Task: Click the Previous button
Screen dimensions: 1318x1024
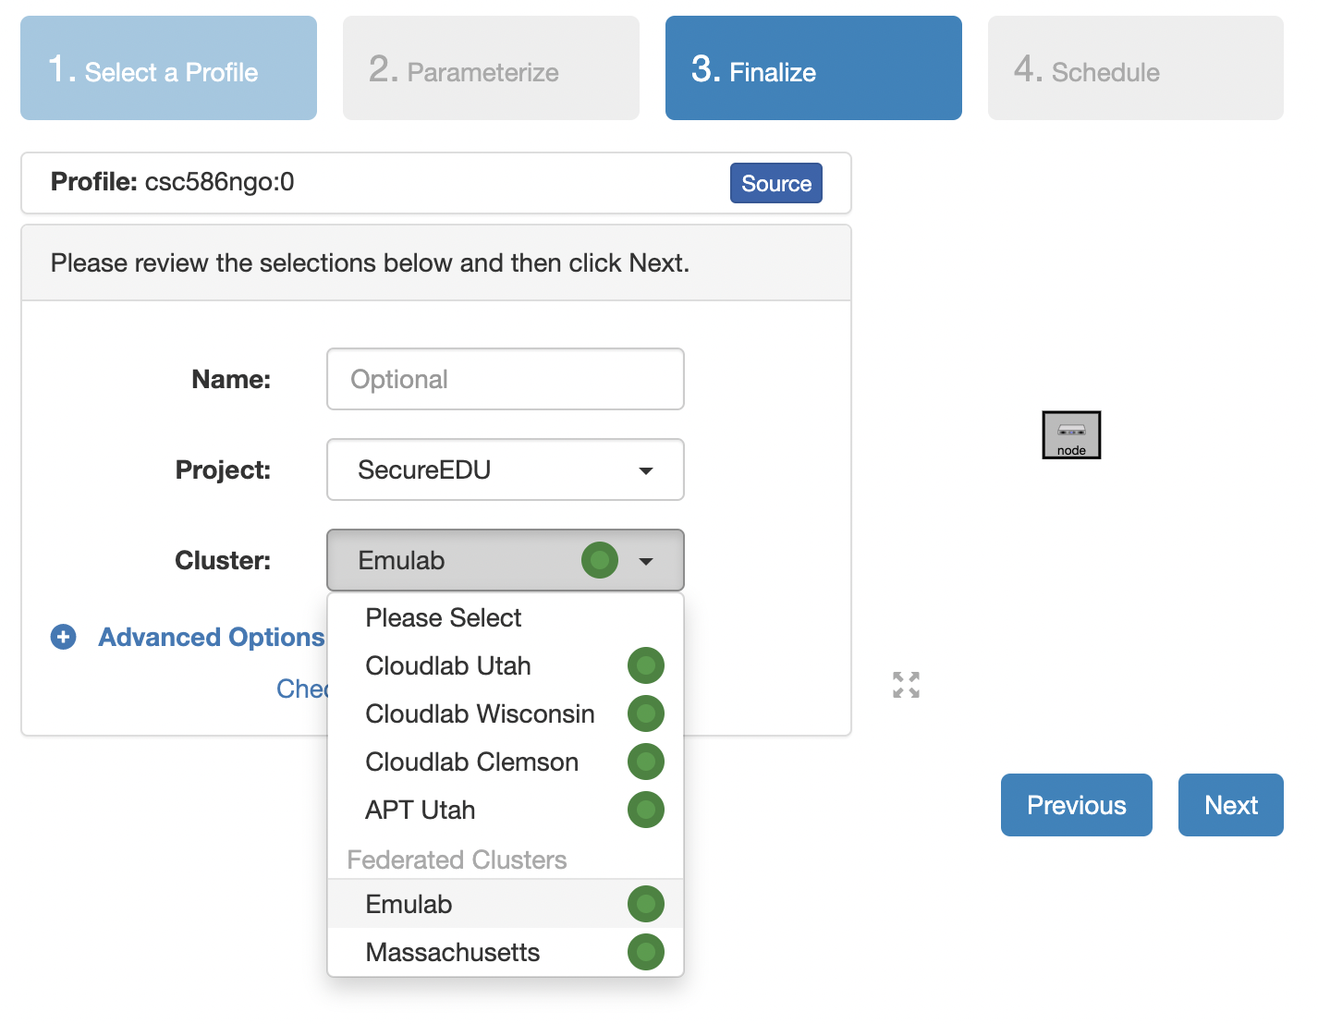Action: (x=1076, y=805)
